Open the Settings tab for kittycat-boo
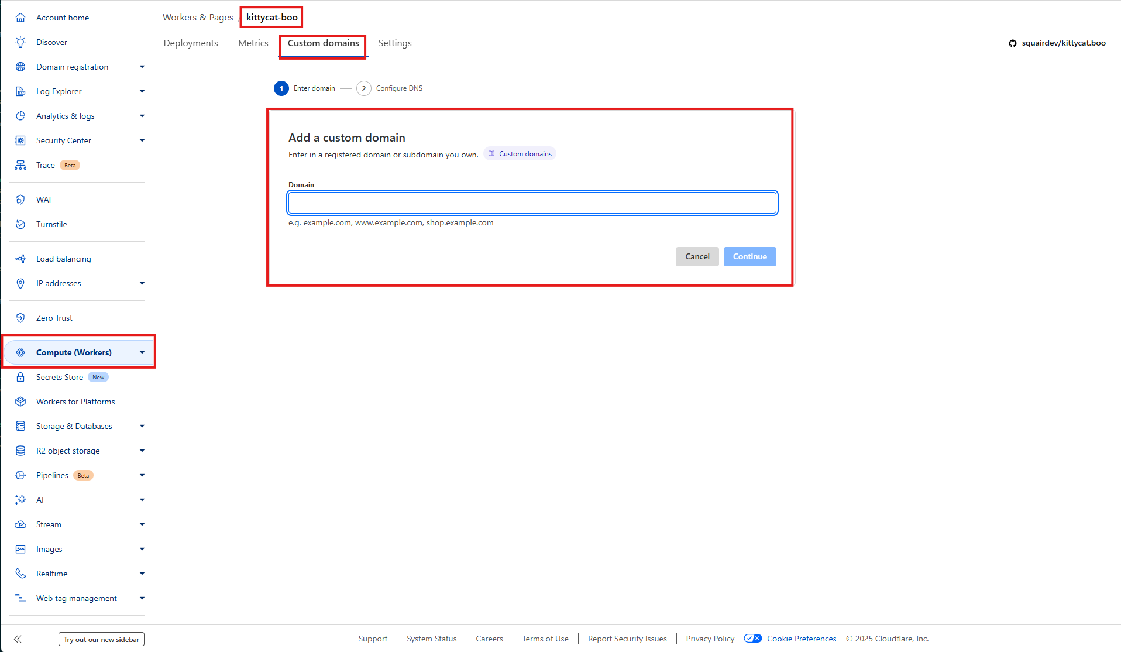The height and width of the screenshot is (652, 1121). pyautogui.click(x=394, y=43)
